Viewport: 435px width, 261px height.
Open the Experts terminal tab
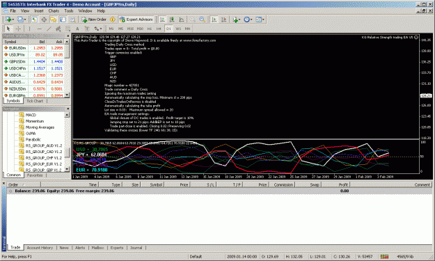(x=117, y=248)
